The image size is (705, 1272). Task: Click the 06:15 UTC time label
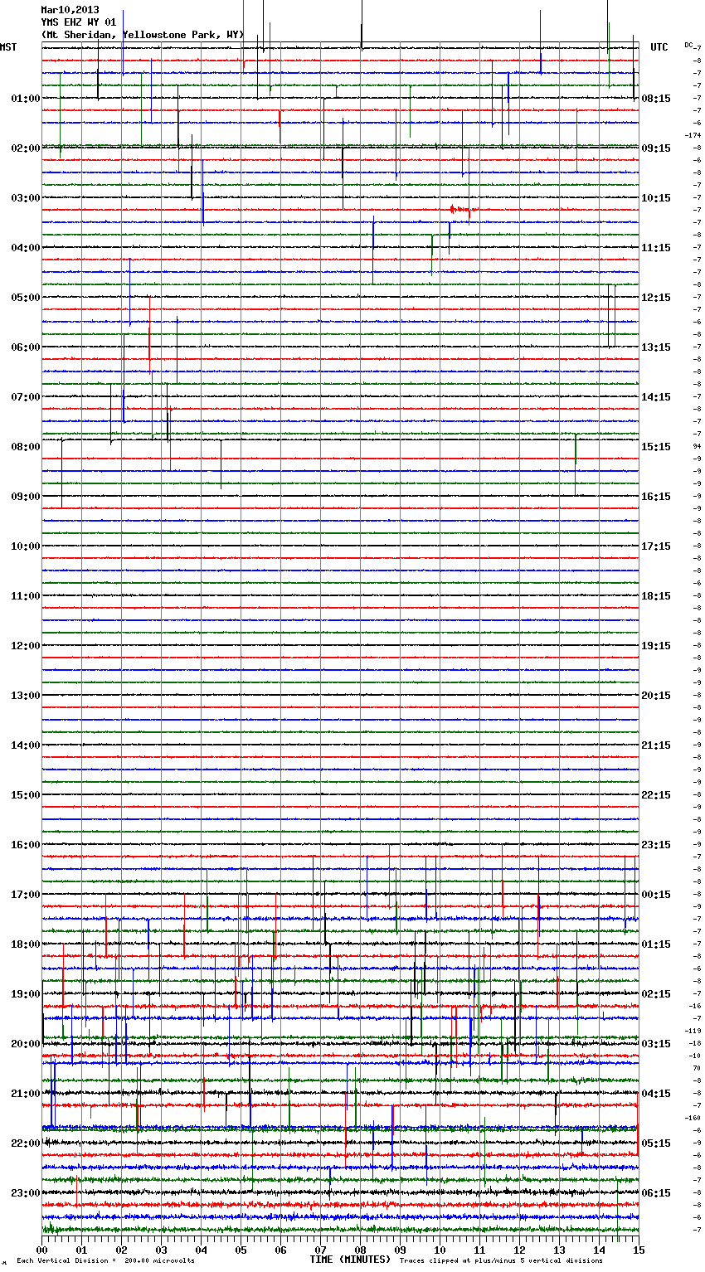(x=656, y=1193)
